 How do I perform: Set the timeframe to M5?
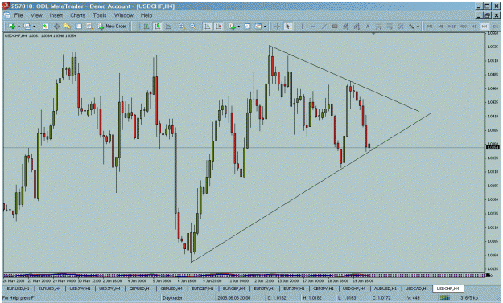(x=441, y=27)
